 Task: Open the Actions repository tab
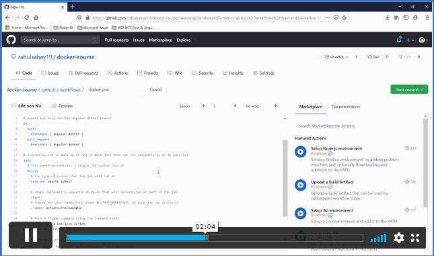tap(118, 73)
